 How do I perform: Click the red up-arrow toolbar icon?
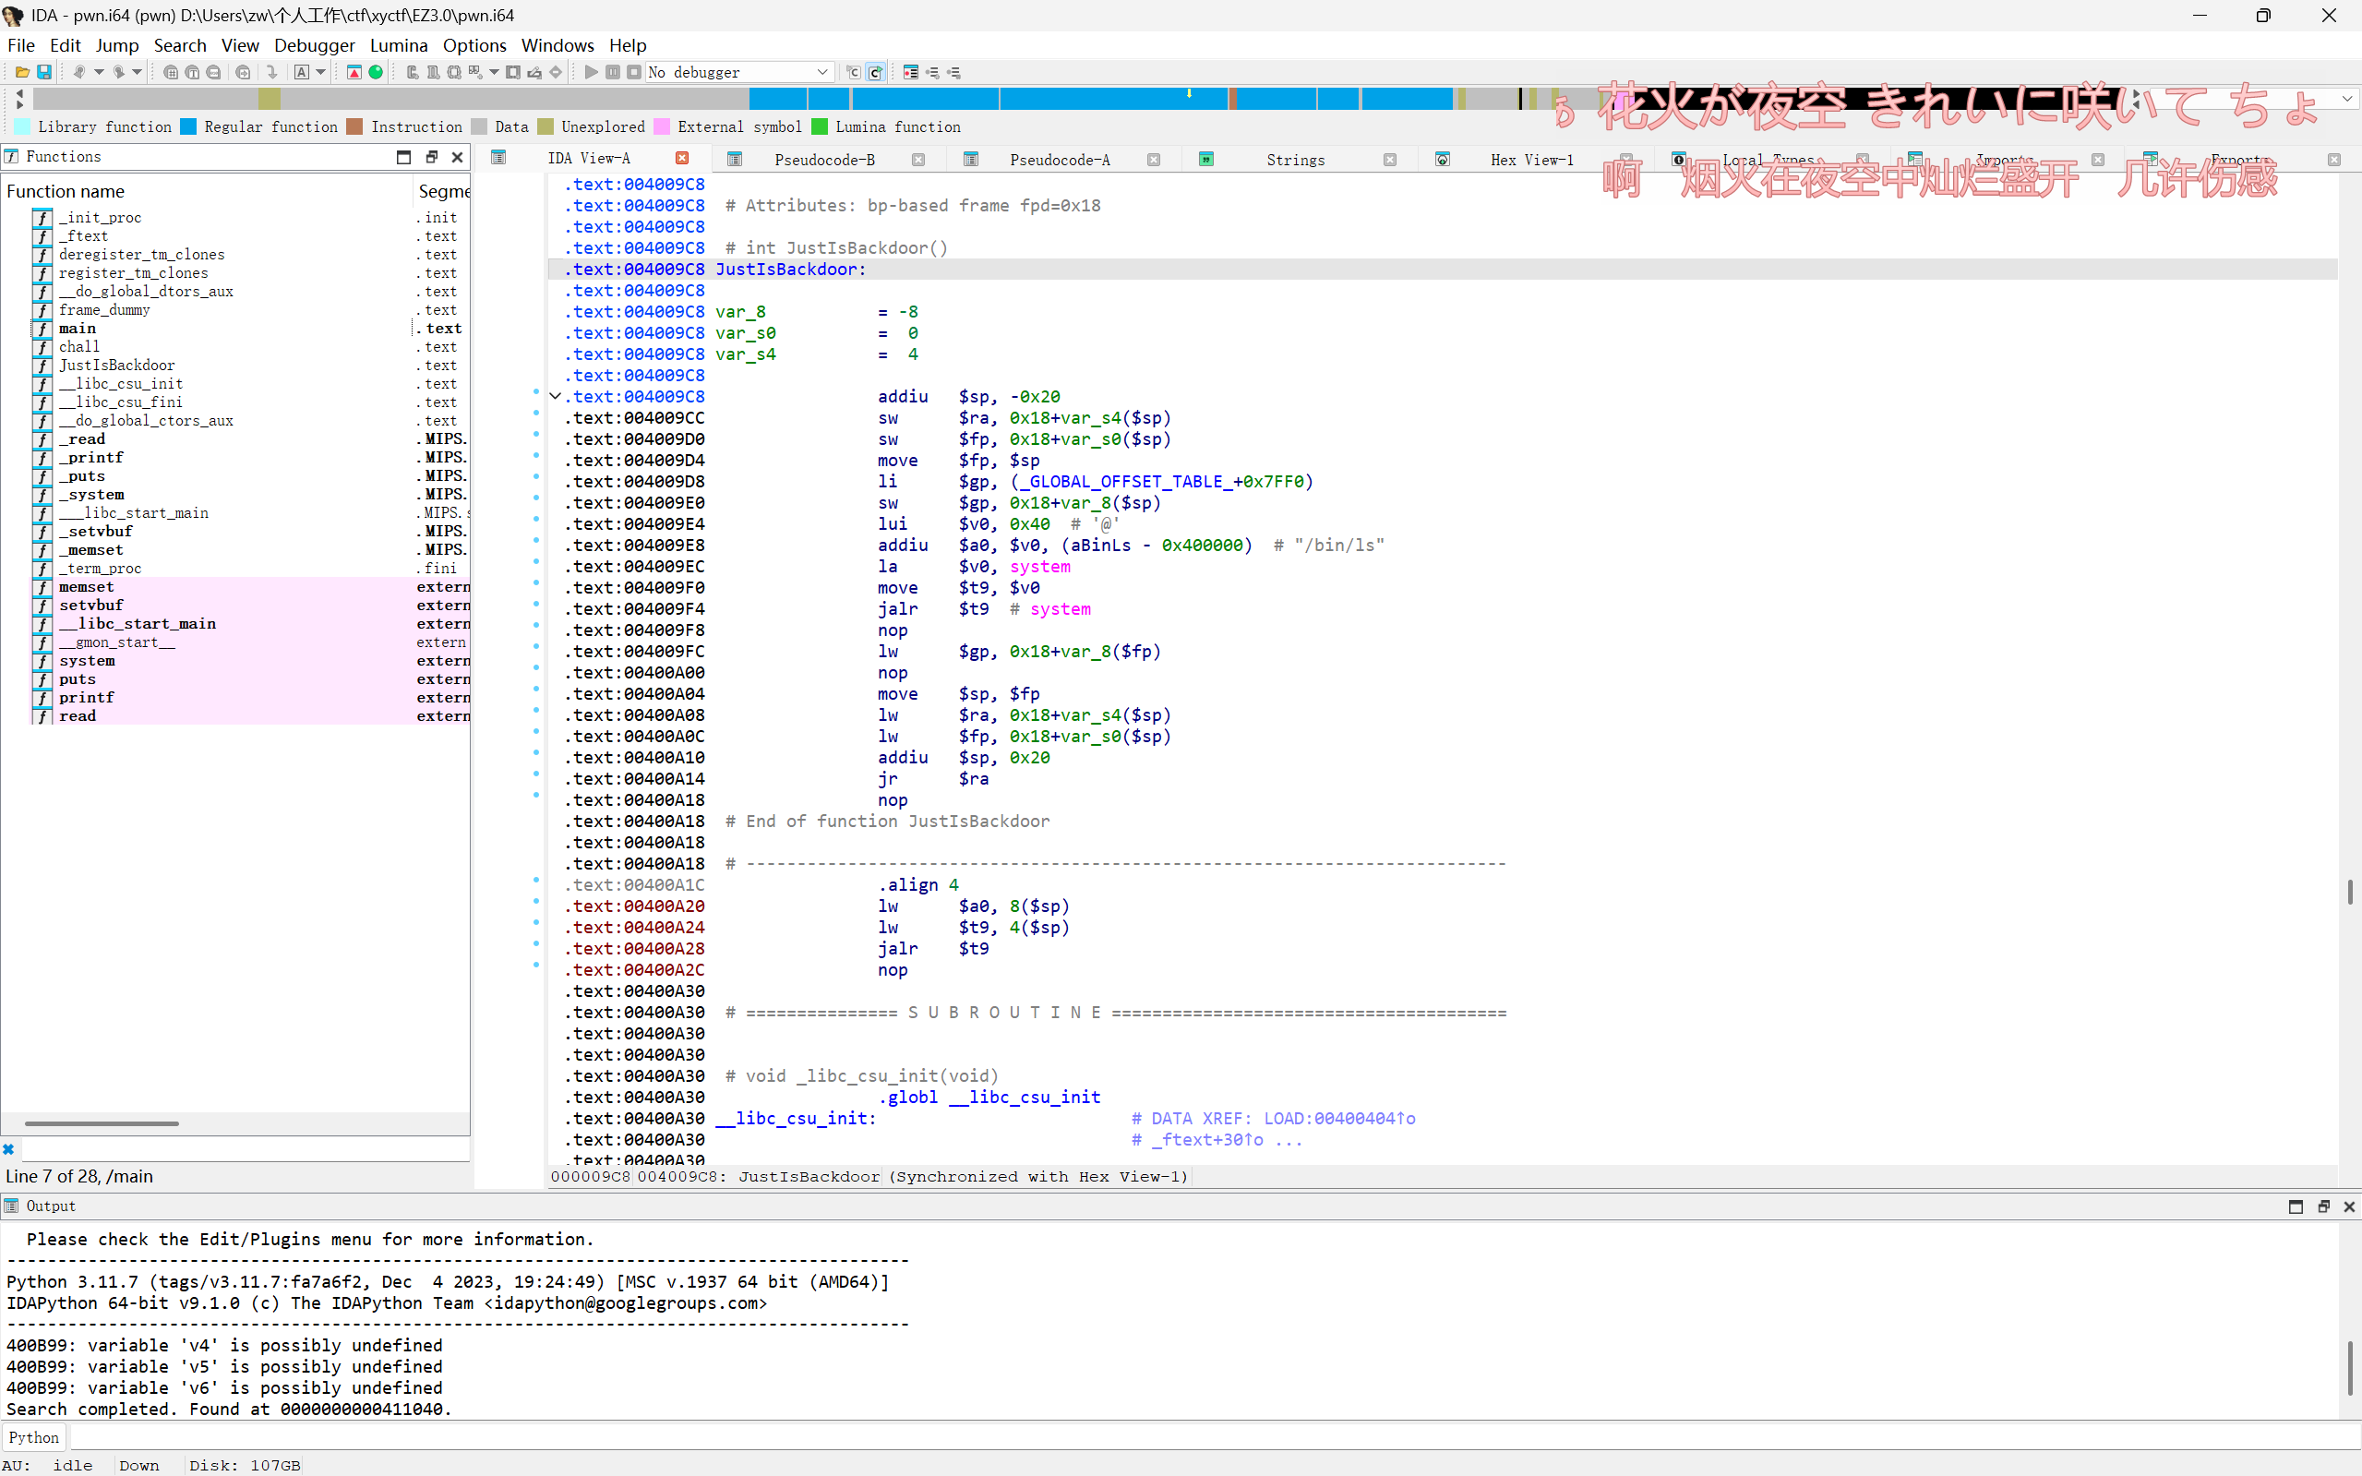click(x=354, y=72)
